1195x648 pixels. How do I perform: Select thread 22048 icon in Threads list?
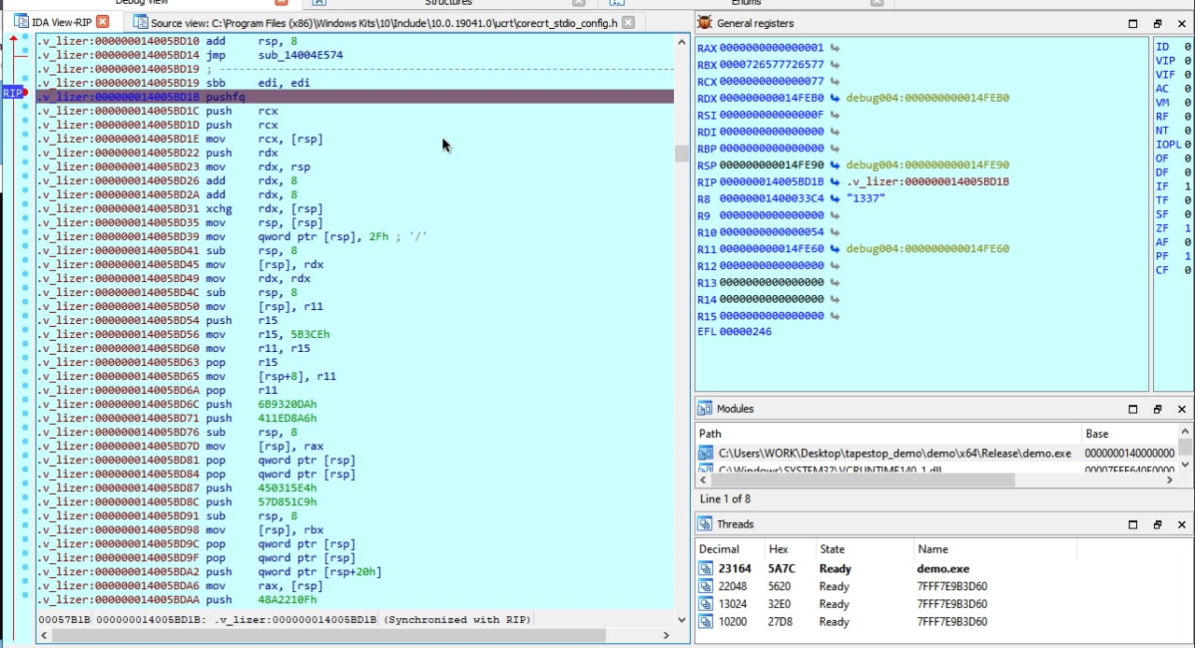coord(705,586)
